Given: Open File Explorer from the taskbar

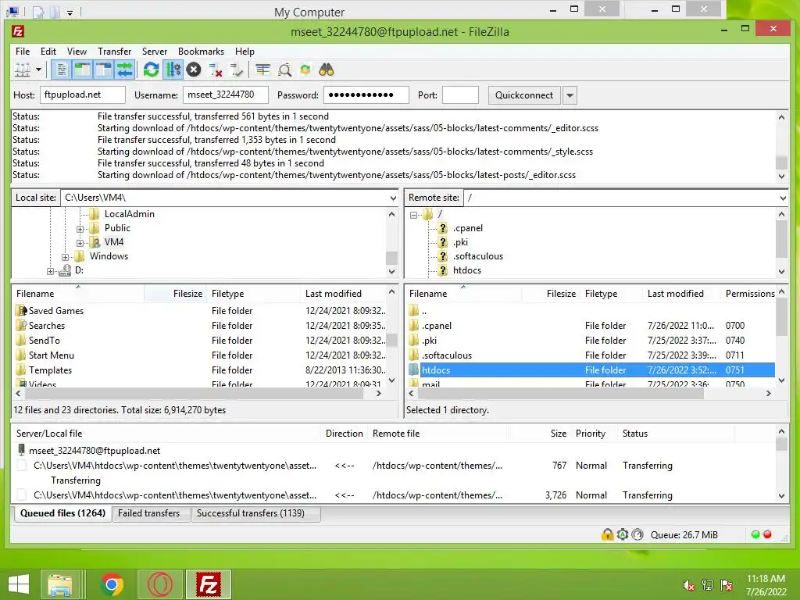Looking at the screenshot, I should (59, 584).
